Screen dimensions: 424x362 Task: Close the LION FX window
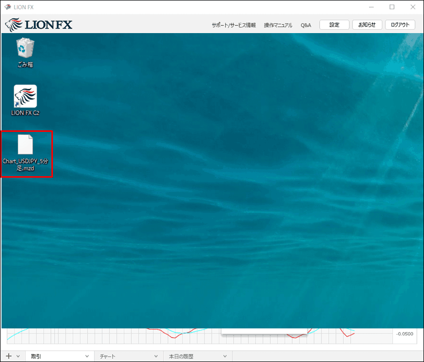(x=413, y=7)
